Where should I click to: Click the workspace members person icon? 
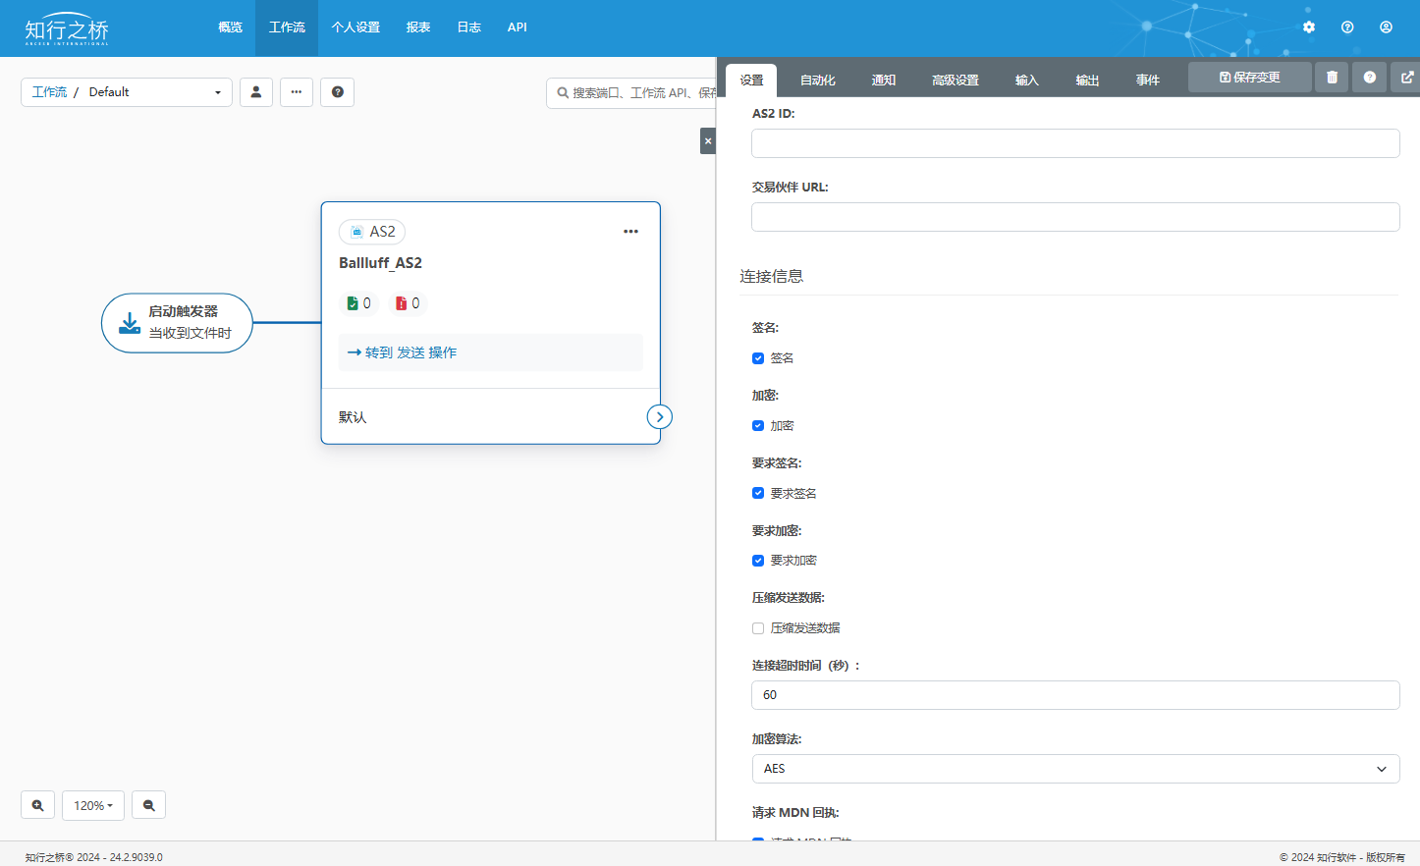click(256, 92)
